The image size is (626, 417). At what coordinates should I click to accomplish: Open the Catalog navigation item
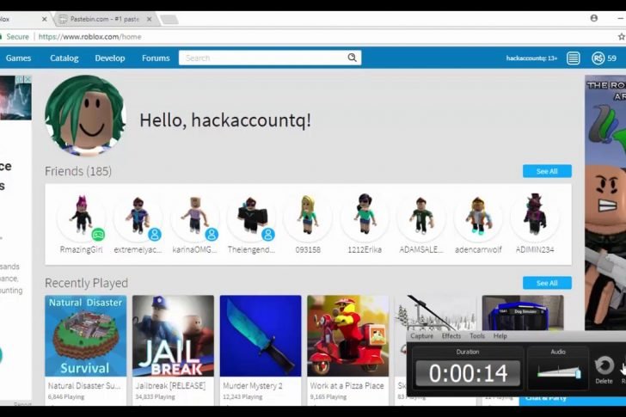click(64, 58)
